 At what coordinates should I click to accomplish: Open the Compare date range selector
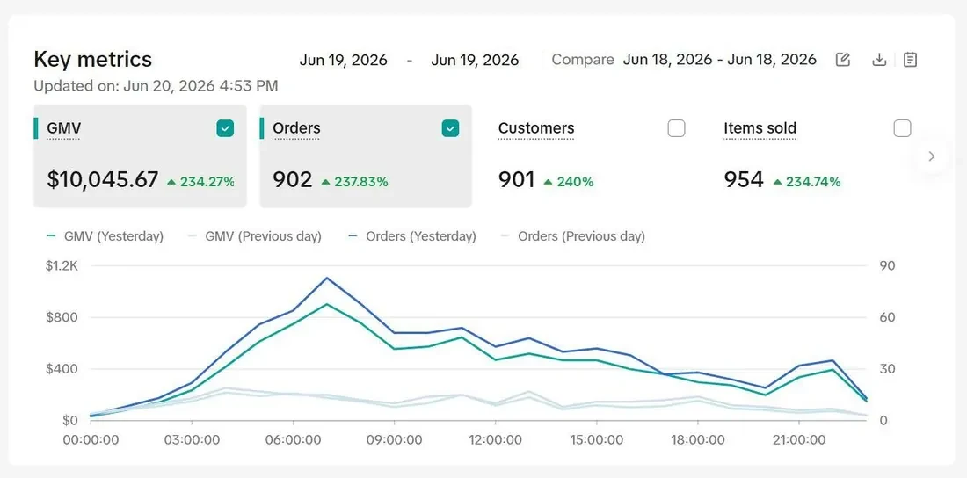tap(720, 60)
